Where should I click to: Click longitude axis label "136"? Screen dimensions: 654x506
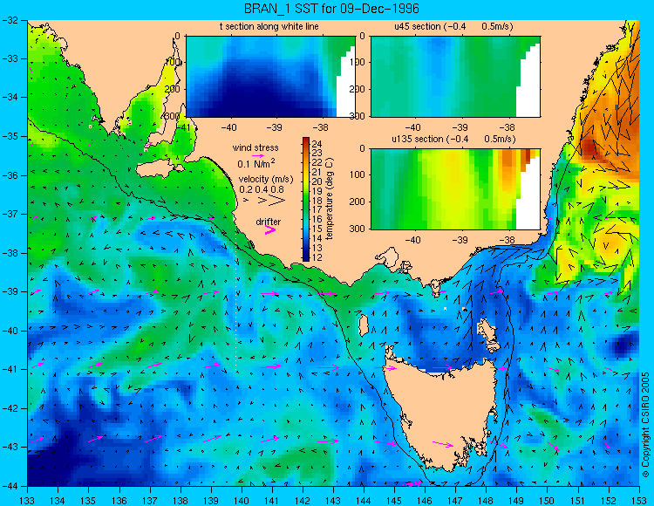pos(119,501)
